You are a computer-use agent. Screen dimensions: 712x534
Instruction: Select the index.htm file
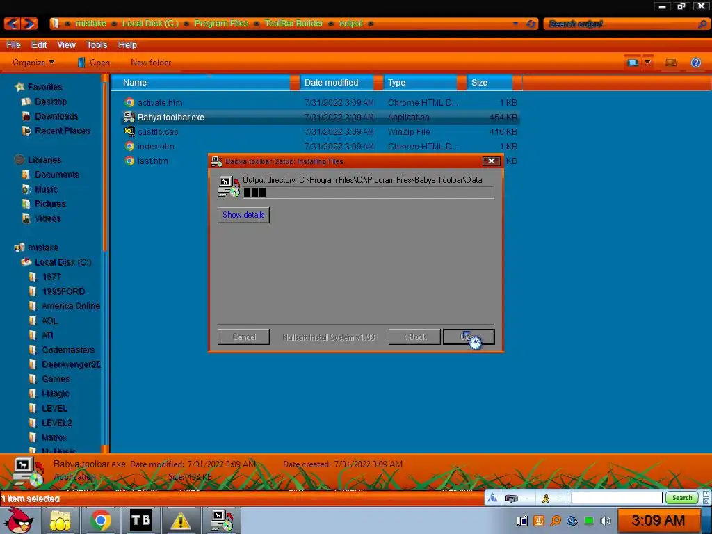(x=156, y=146)
